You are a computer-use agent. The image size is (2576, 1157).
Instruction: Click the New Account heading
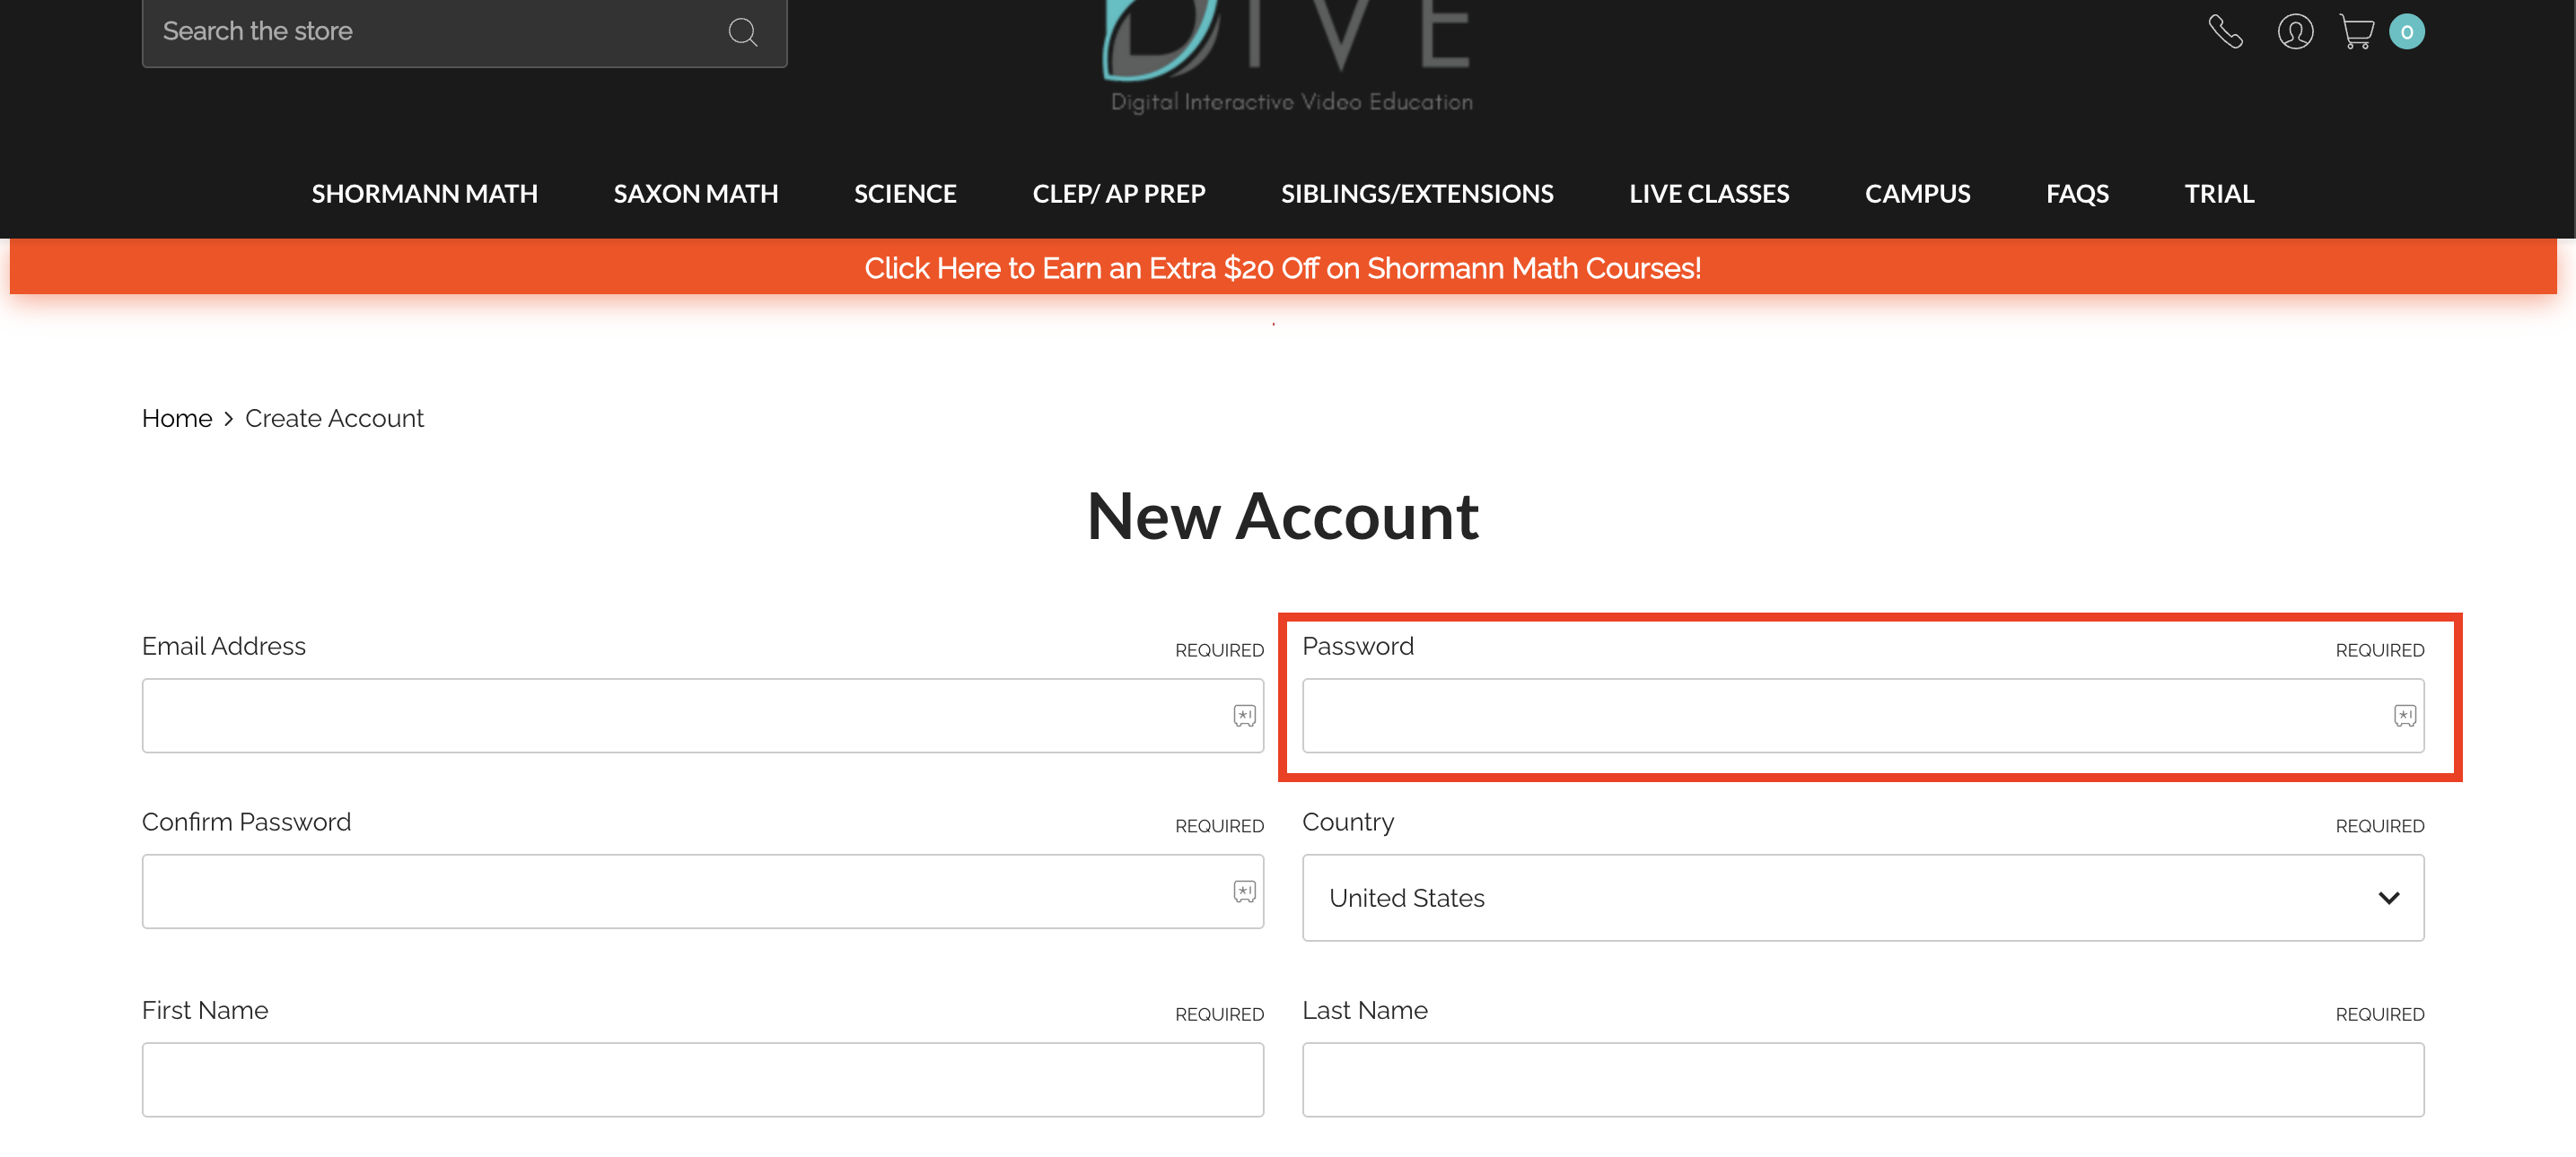click(1283, 517)
